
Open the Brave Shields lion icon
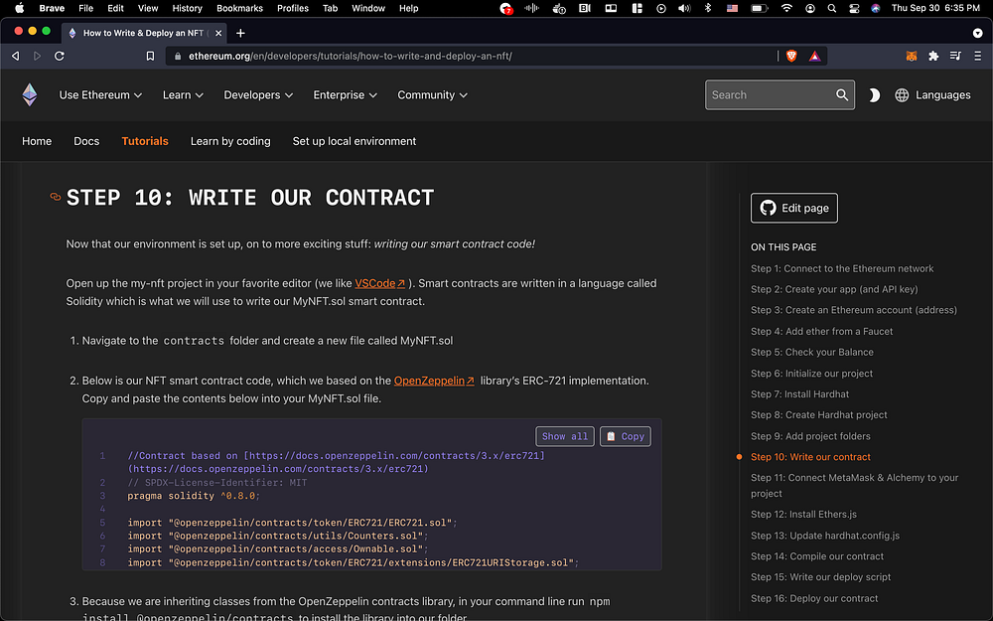coord(791,56)
